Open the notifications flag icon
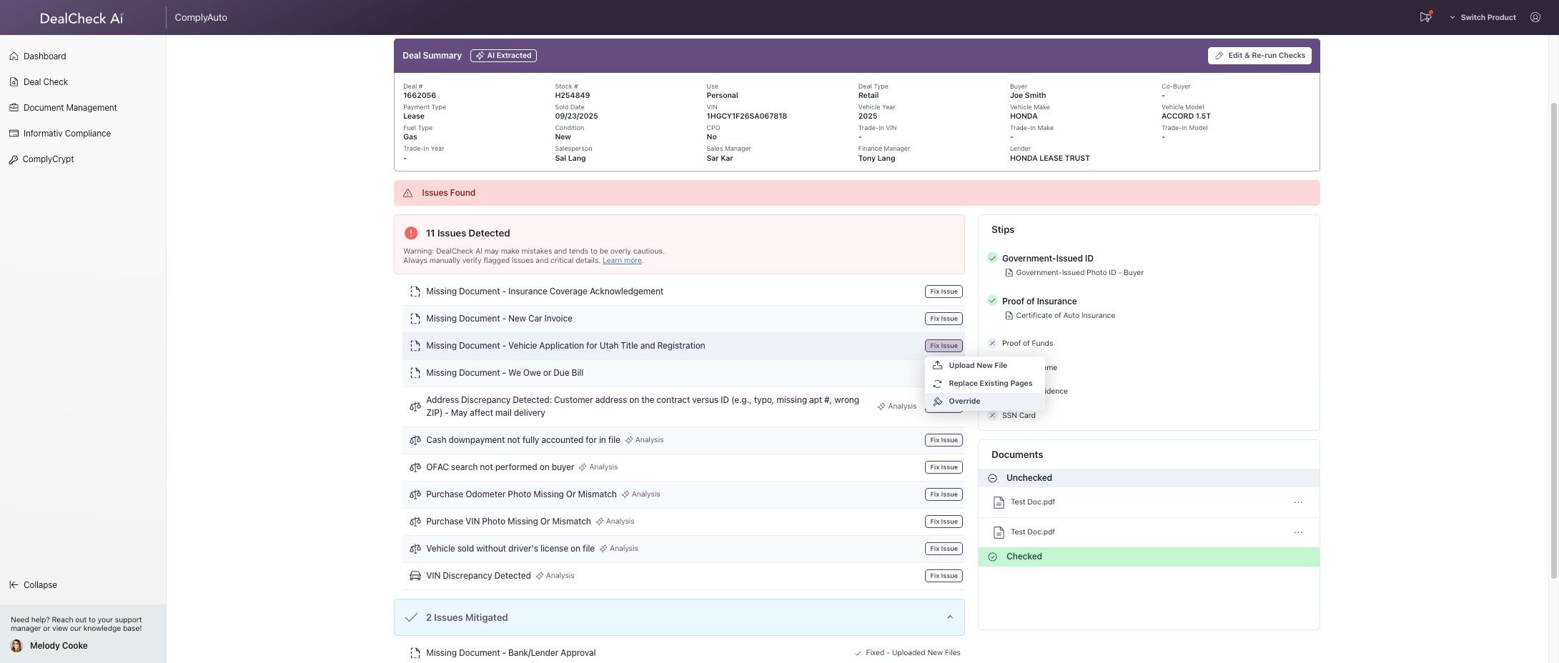The image size is (1559, 663). 1425,17
